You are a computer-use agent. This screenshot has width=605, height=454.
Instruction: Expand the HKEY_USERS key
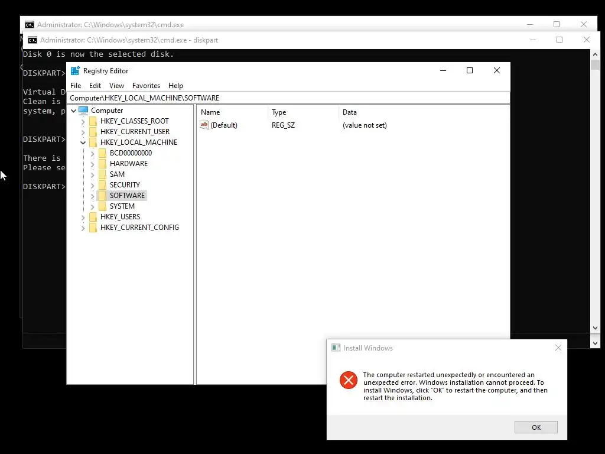coord(83,218)
